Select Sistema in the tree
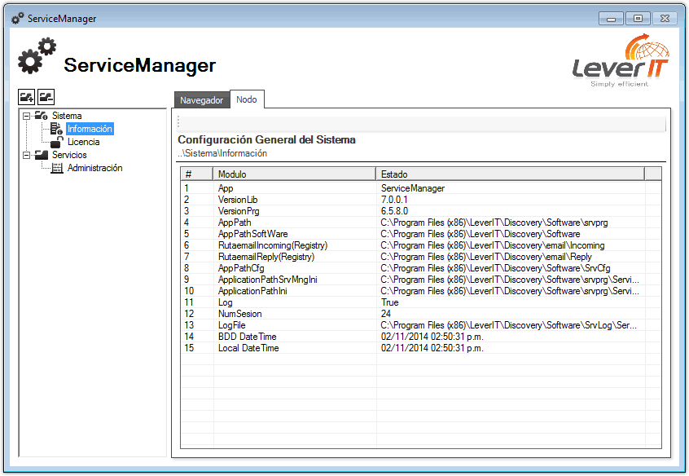 [67, 116]
